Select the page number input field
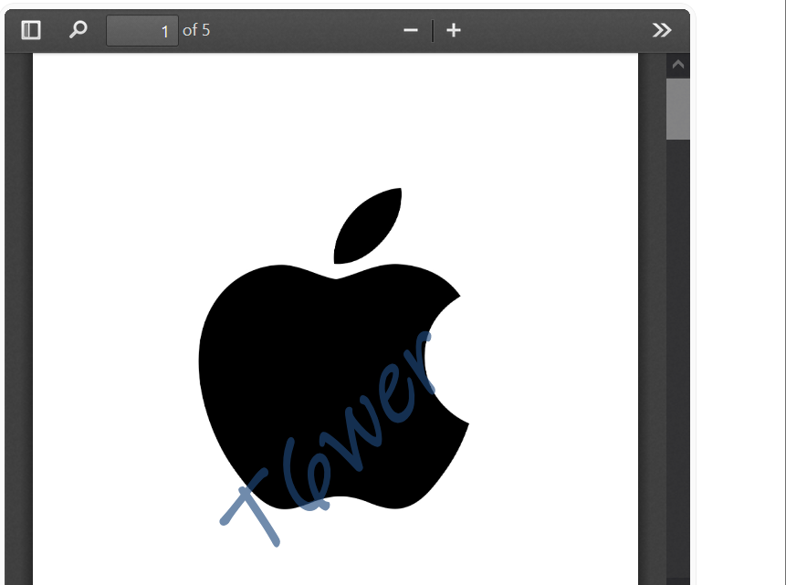 click(141, 29)
